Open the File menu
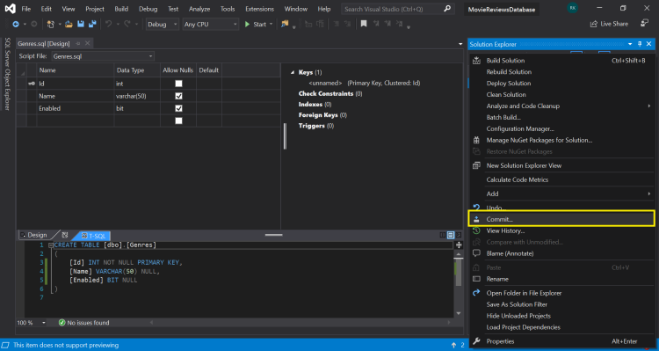The width and height of the screenshot is (659, 351). (x=25, y=9)
